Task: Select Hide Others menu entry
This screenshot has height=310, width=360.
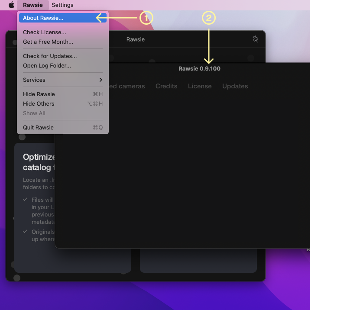Action: [x=63, y=104]
